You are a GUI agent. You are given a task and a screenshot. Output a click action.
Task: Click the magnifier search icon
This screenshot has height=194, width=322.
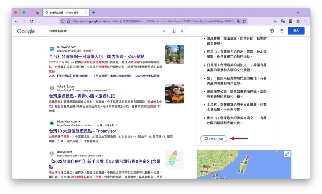click(x=182, y=31)
